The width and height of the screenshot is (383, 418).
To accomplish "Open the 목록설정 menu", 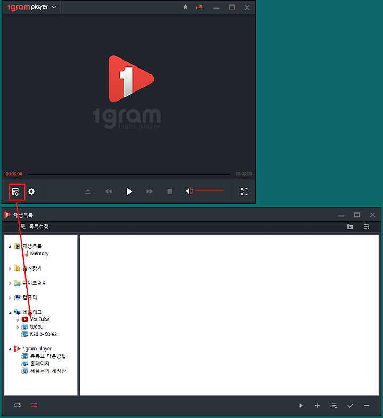I will tap(35, 227).
